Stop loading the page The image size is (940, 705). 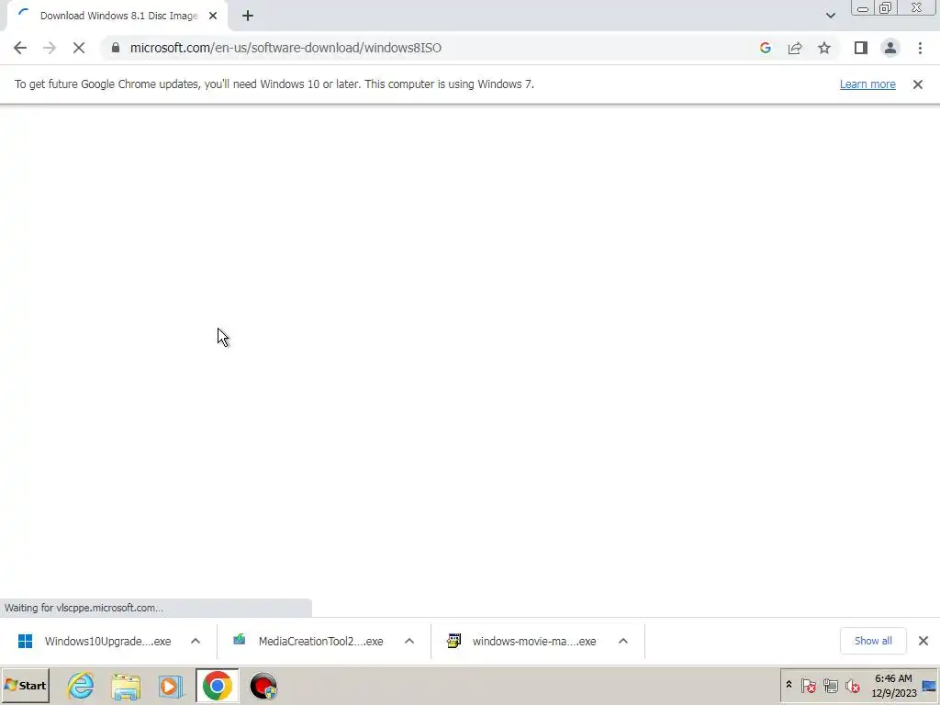(79, 48)
